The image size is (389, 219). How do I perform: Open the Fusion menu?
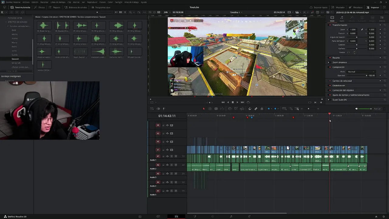102,2
